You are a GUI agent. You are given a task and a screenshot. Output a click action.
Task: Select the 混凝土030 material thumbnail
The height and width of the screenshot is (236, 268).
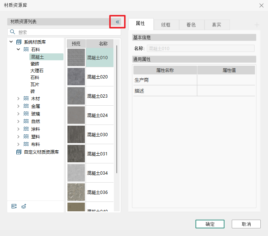coord(76,134)
